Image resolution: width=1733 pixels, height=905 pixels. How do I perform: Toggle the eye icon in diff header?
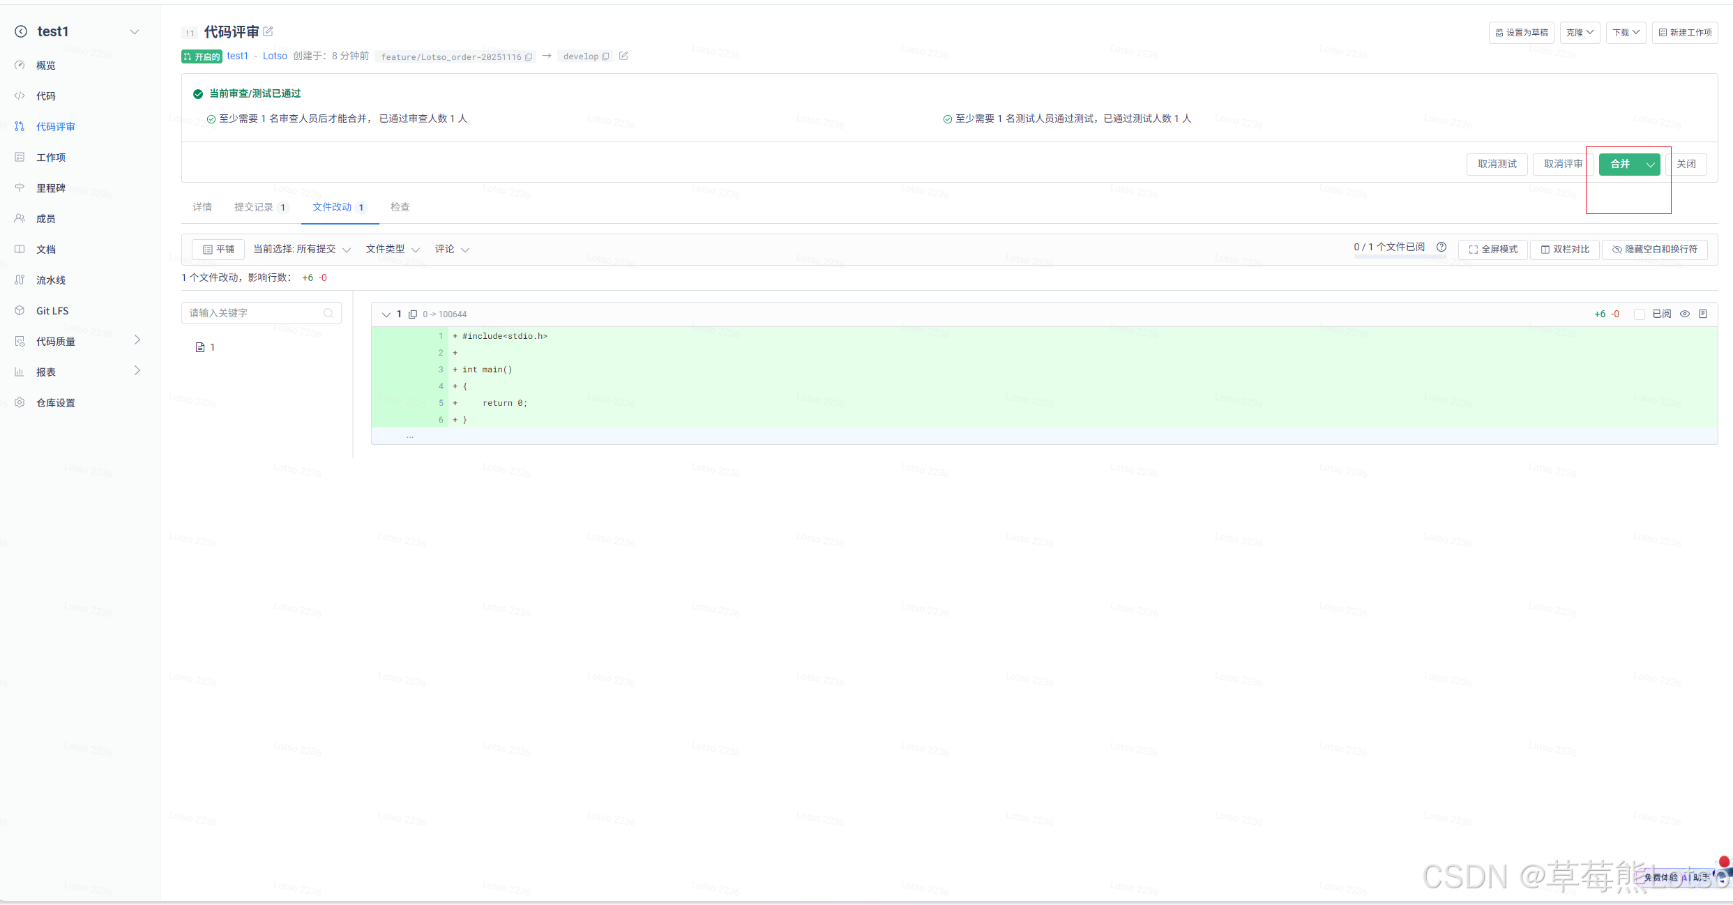coord(1685,314)
